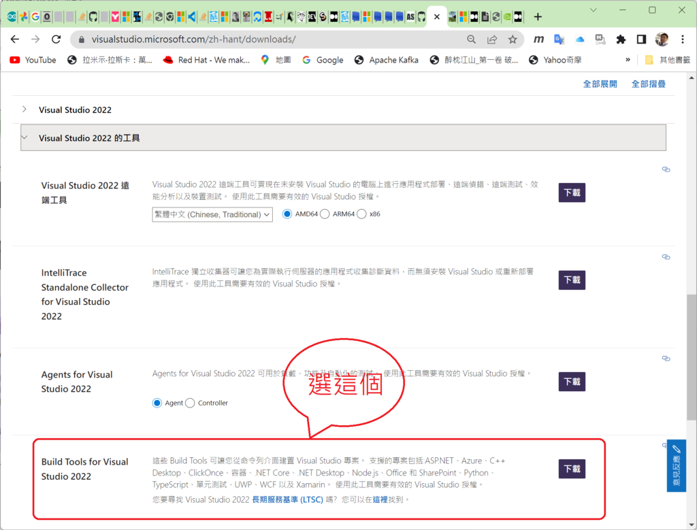
Task: Download Agents for Visual Studio 2022
Action: [572, 382]
